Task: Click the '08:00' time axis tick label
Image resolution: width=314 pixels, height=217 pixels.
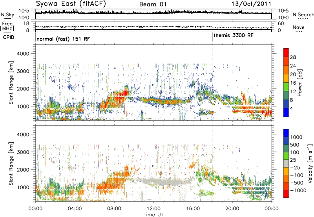Action: coord(114,209)
